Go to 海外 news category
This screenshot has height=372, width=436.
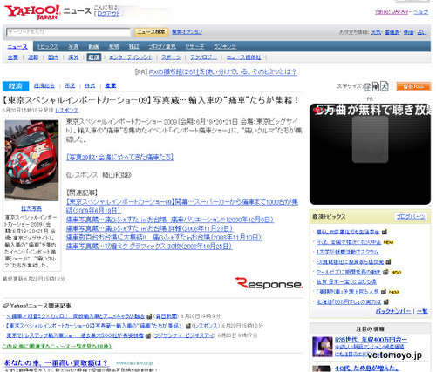pos(73,57)
